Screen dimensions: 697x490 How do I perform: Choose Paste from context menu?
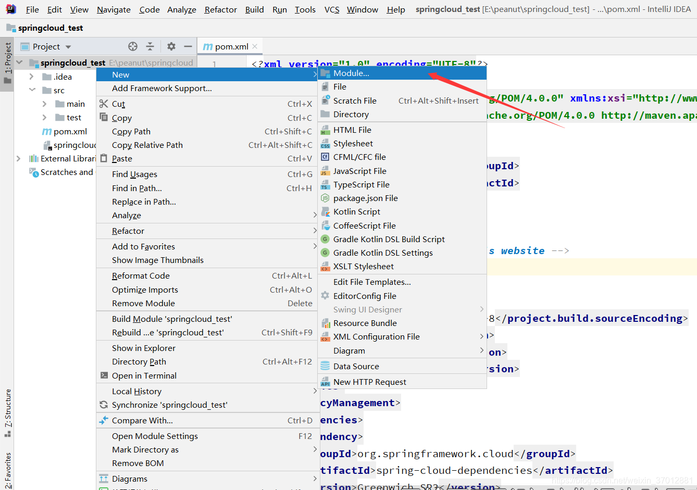pos(207,158)
